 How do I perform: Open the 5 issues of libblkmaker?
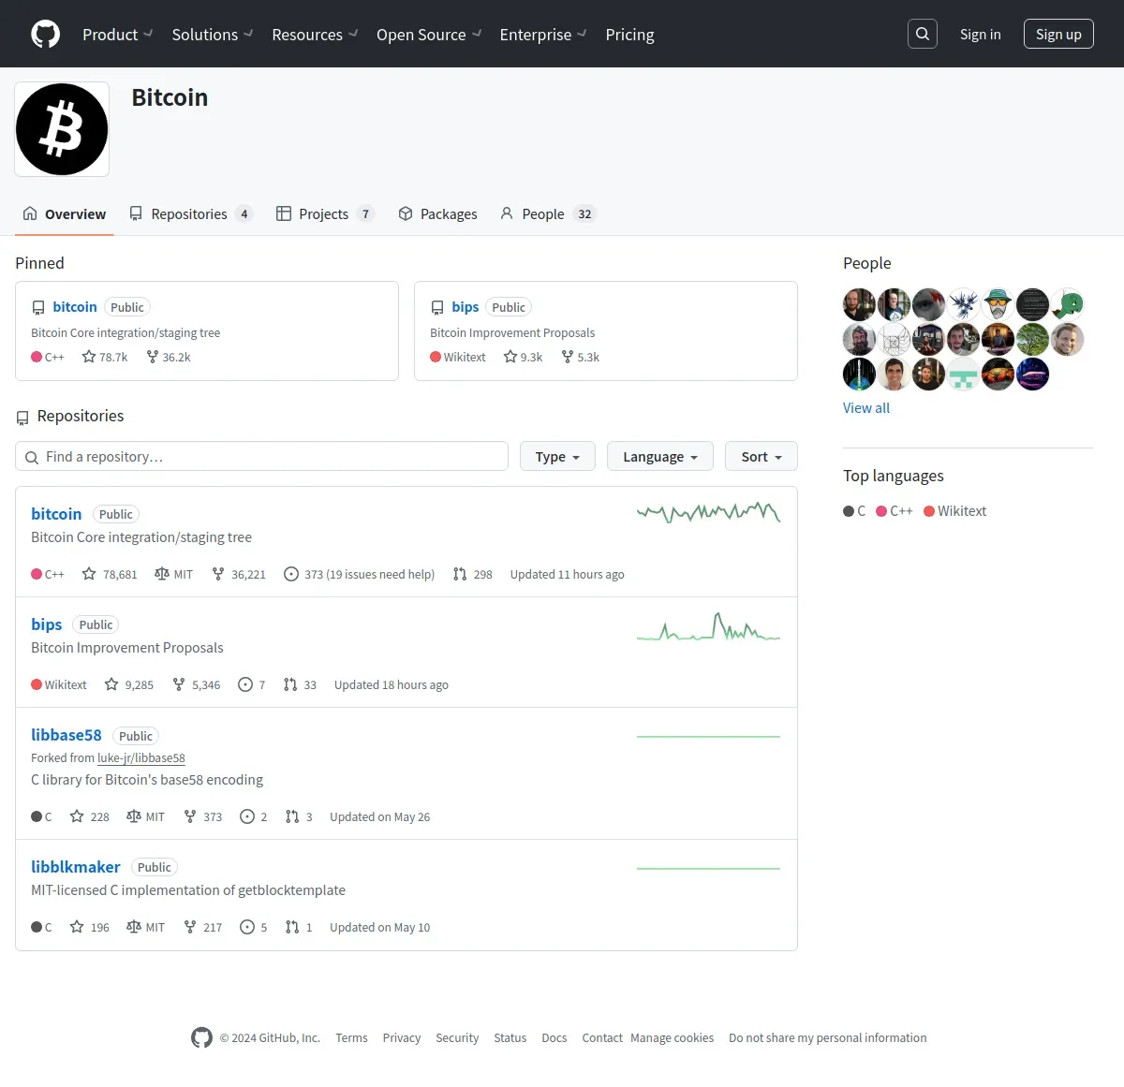tap(254, 927)
